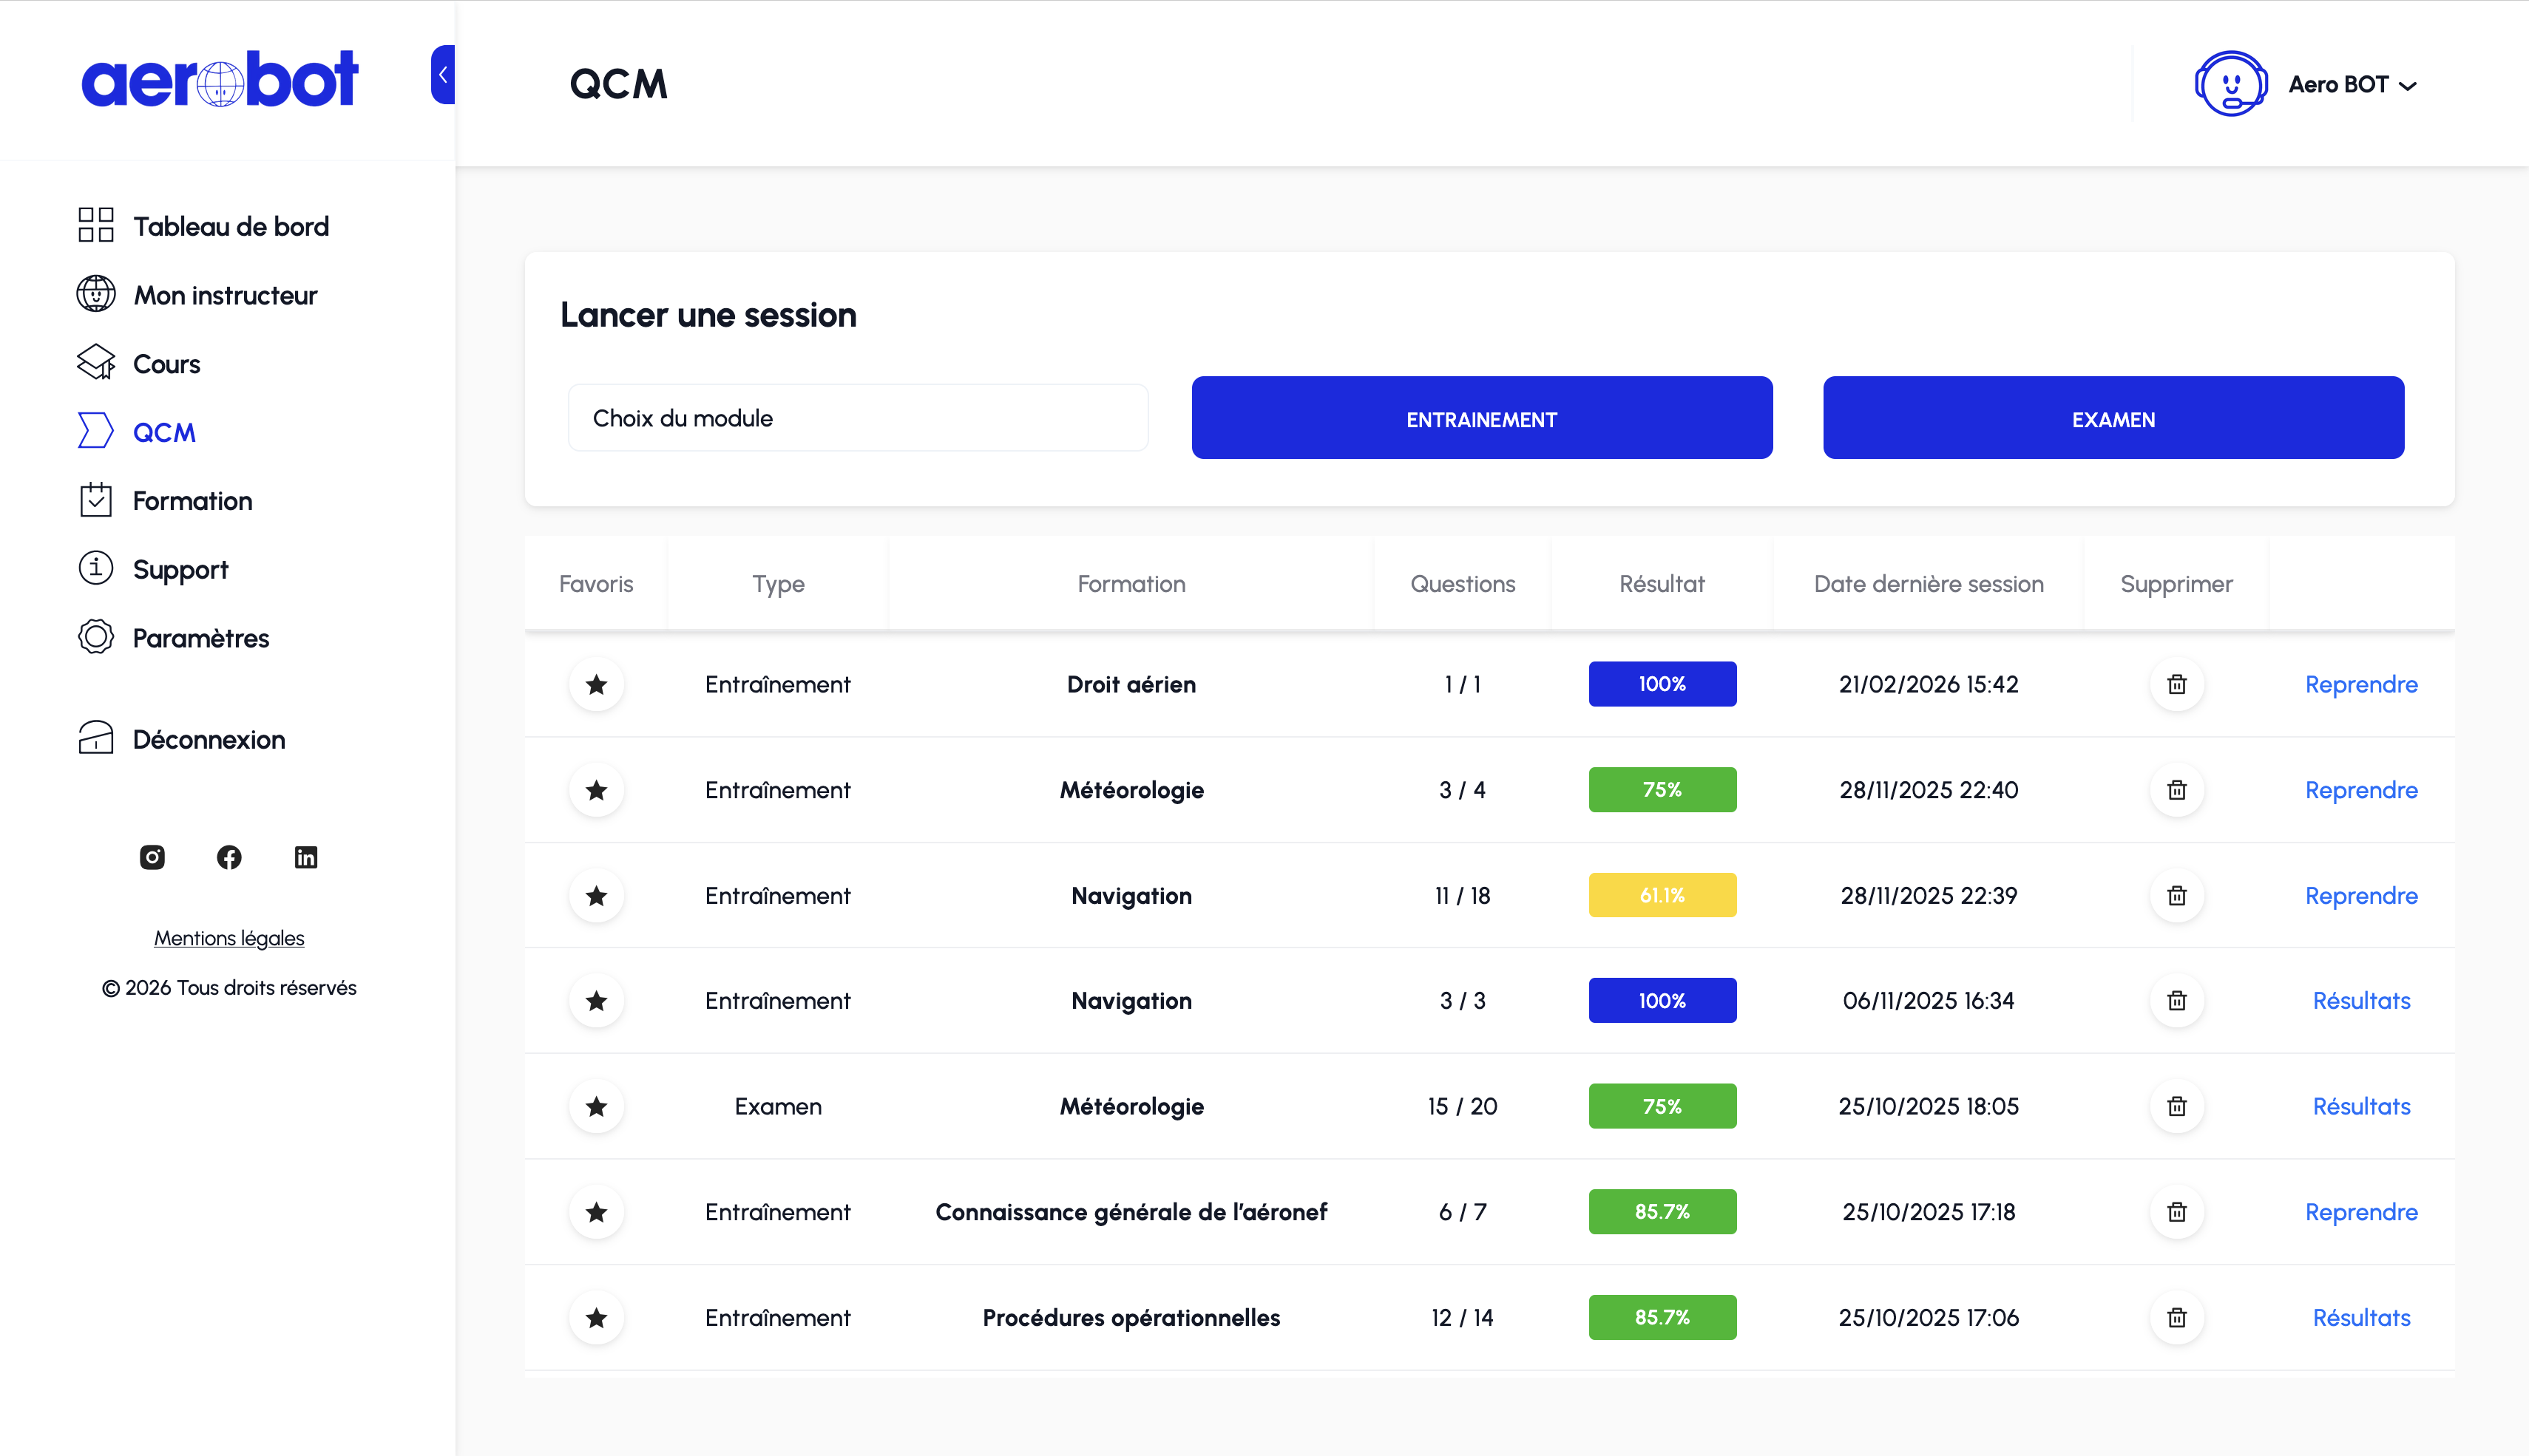Toggle favorite star for Navigation 3 / 3 row
2529x1456 pixels.
click(596, 1001)
